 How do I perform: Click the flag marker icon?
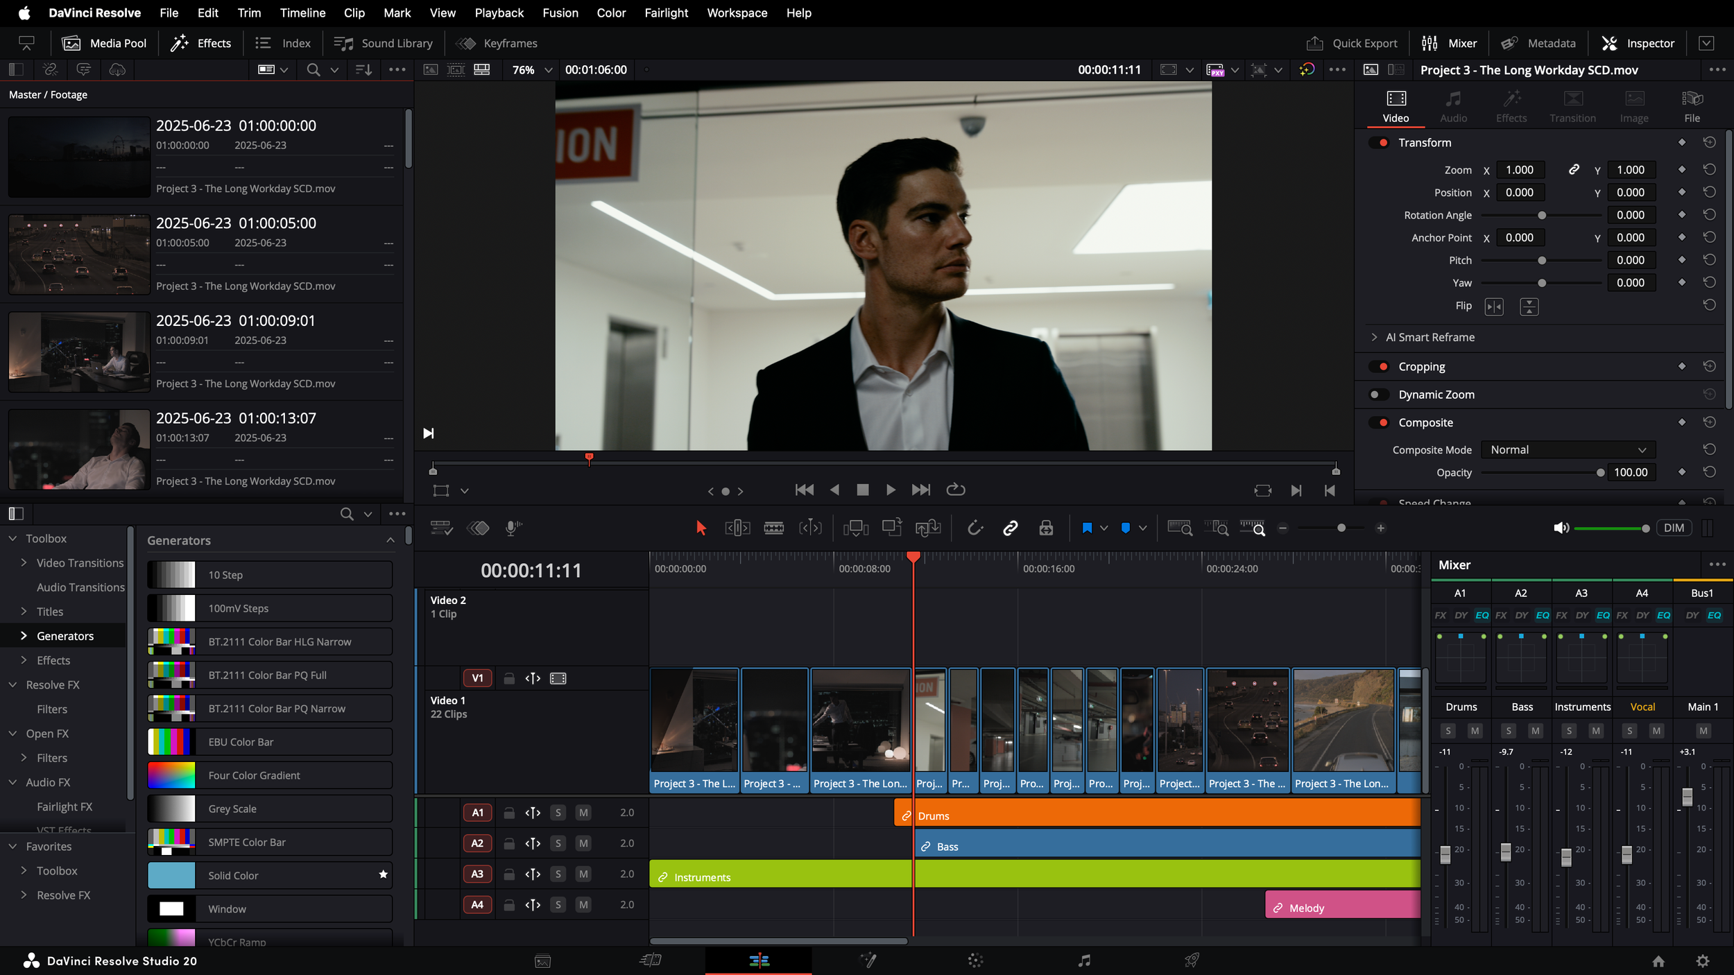point(1087,528)
